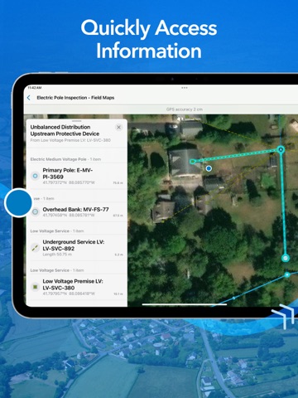Select the Overhead Bank MV-FS-77 fuse icon

[35, 211]
